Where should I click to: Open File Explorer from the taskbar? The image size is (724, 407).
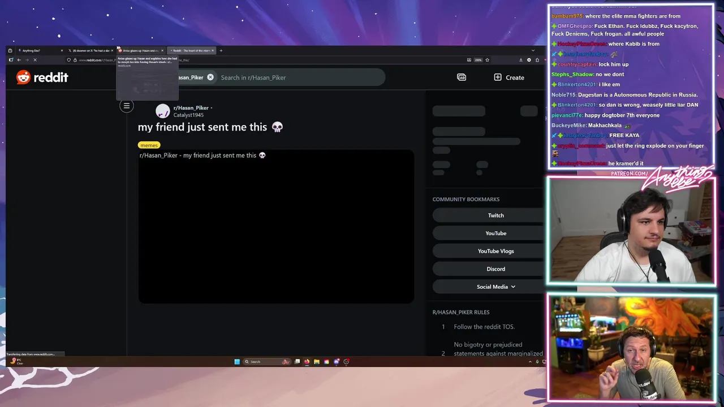point(317,362)
